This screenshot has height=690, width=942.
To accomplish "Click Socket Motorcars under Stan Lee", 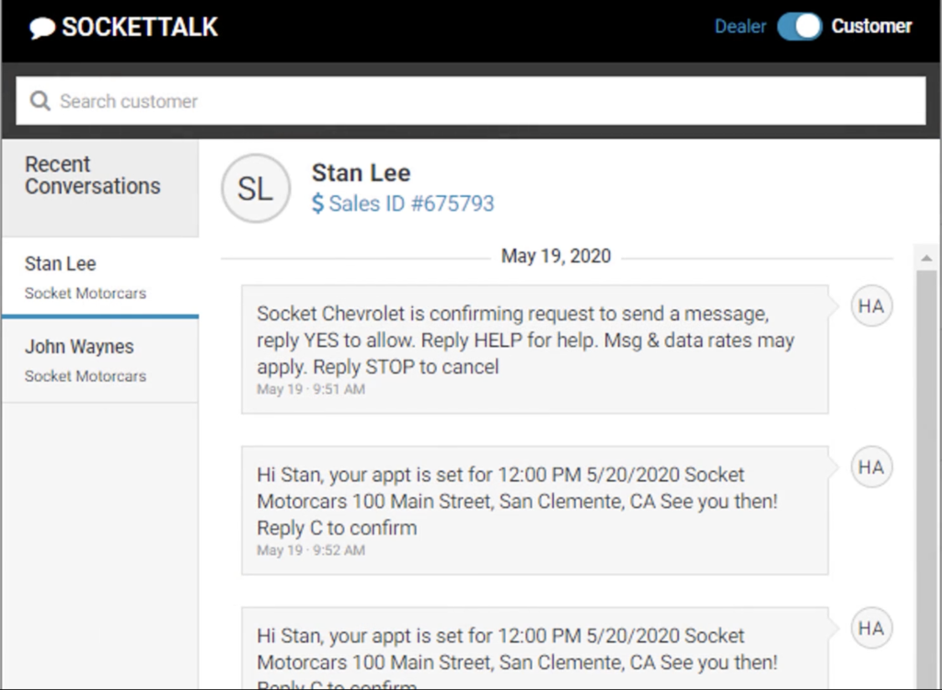I will click(86, 293).
